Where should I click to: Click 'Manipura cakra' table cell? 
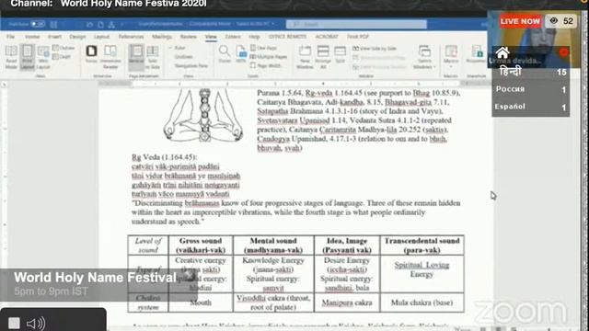click(x=347, y=302)
